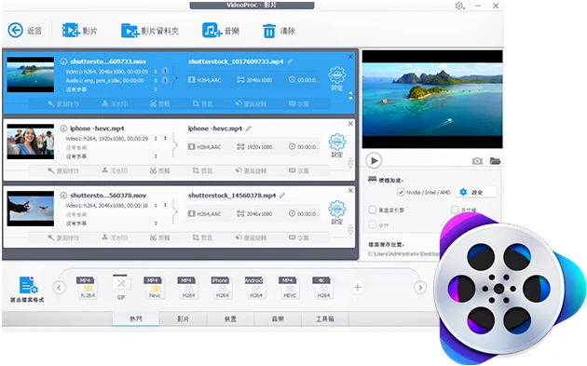Open the output file format button
This screenshot has width=587, height=366.
click(x=27, y=290)
